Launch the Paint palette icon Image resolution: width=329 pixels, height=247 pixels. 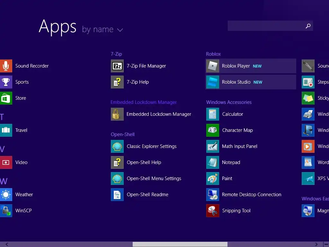pos(213,178)
